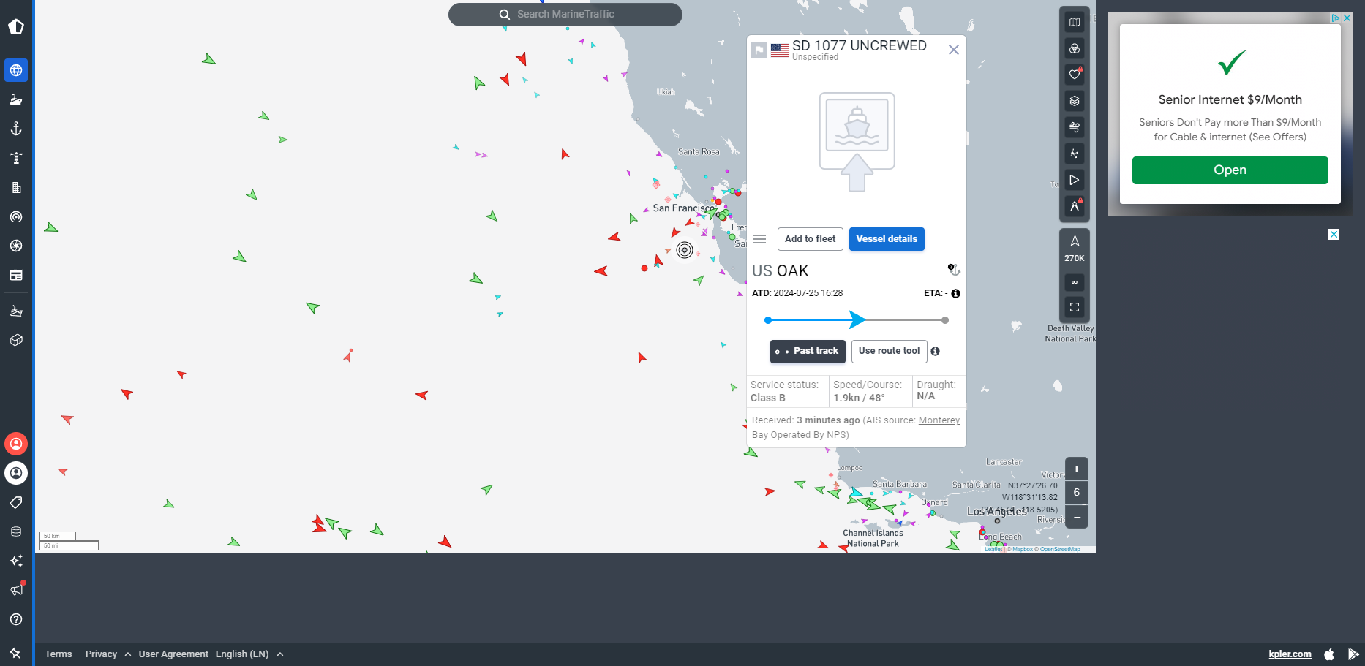Screen dimensions: 1365x666
Task: Click the vessel photo placeholder upload thumbnail
Action: point(857,142)
